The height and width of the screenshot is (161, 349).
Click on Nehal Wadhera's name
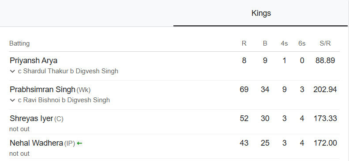click(x=36, y=143)
